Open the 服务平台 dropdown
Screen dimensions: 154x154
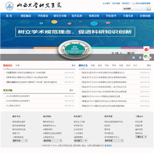(20, 141)
